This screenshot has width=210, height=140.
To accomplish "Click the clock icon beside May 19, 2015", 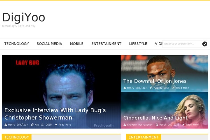I will (32, 125).
